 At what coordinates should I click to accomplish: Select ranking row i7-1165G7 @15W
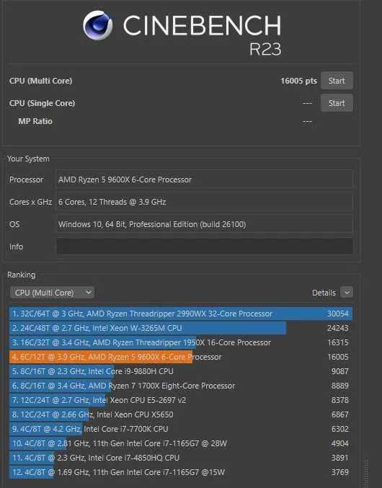coord(181,472)
